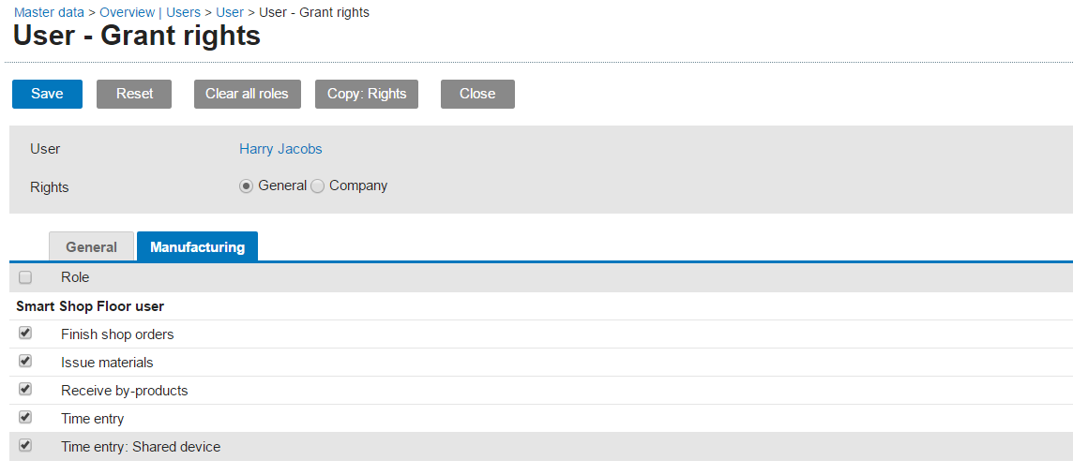Open the Overview breadcrumb link
The image size is (1073, 475).
127,12
